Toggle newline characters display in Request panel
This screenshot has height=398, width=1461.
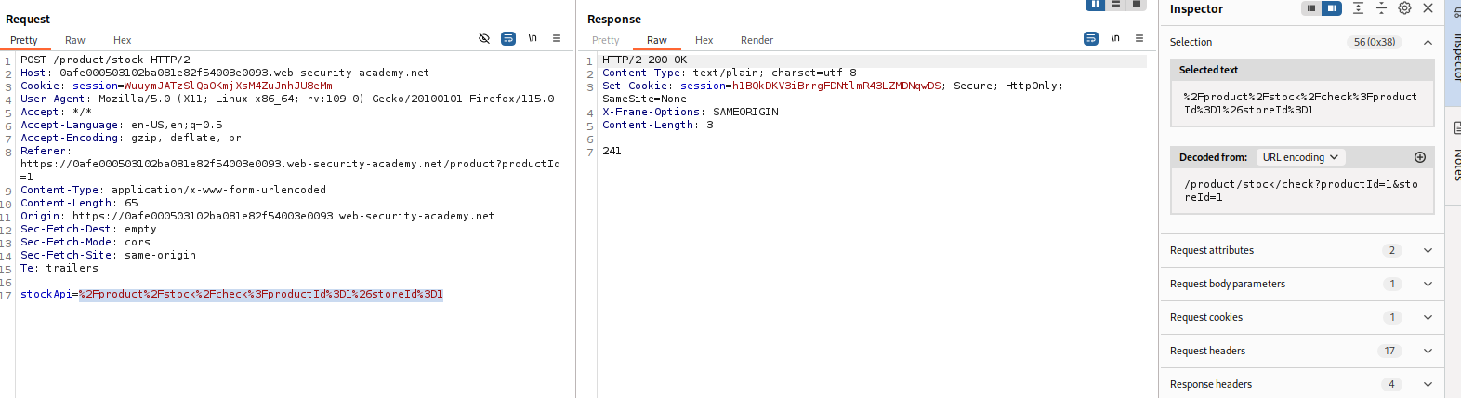(533, 39)
